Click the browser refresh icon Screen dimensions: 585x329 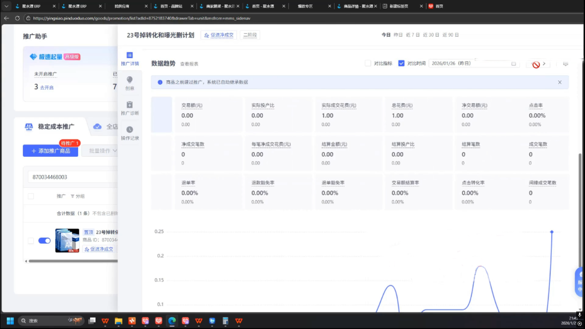pyautogui.click(x=17, y=18)
